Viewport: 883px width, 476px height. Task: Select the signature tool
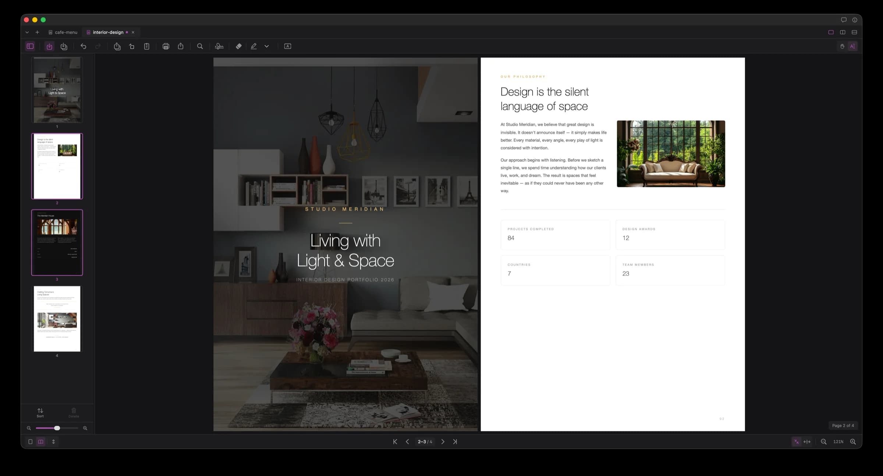coord(219,46)
